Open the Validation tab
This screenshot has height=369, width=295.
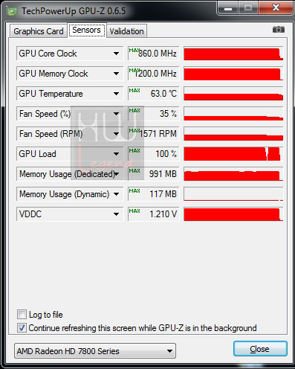(x=126, y=31)
